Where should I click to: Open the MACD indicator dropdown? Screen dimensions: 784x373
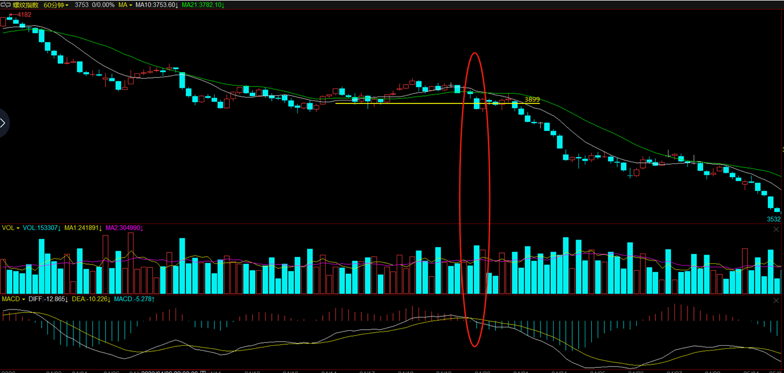(x=13, y=299)
